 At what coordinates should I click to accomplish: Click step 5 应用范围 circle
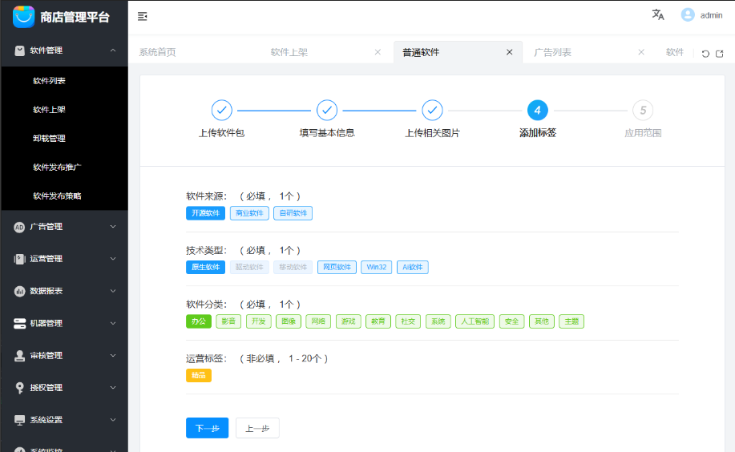coord(643,111)
